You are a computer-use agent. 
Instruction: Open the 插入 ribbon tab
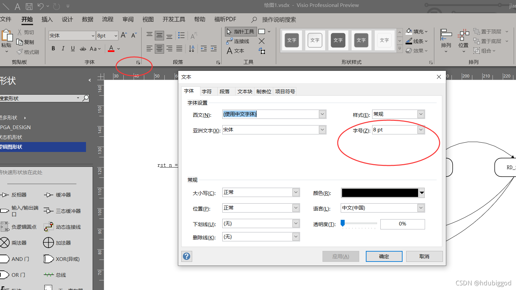tap(47, 19)
